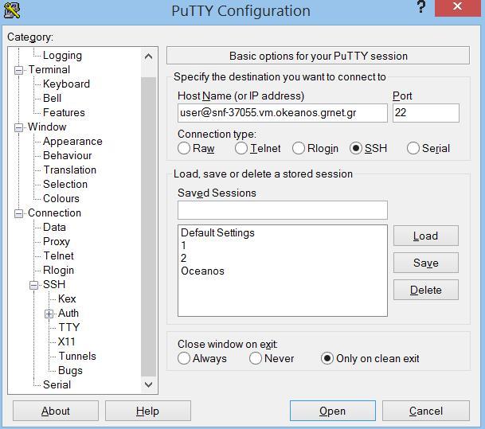The height and width of the screenshot is (429, 485).
Task: Open the Proxy settings
Action: [57, 241]
